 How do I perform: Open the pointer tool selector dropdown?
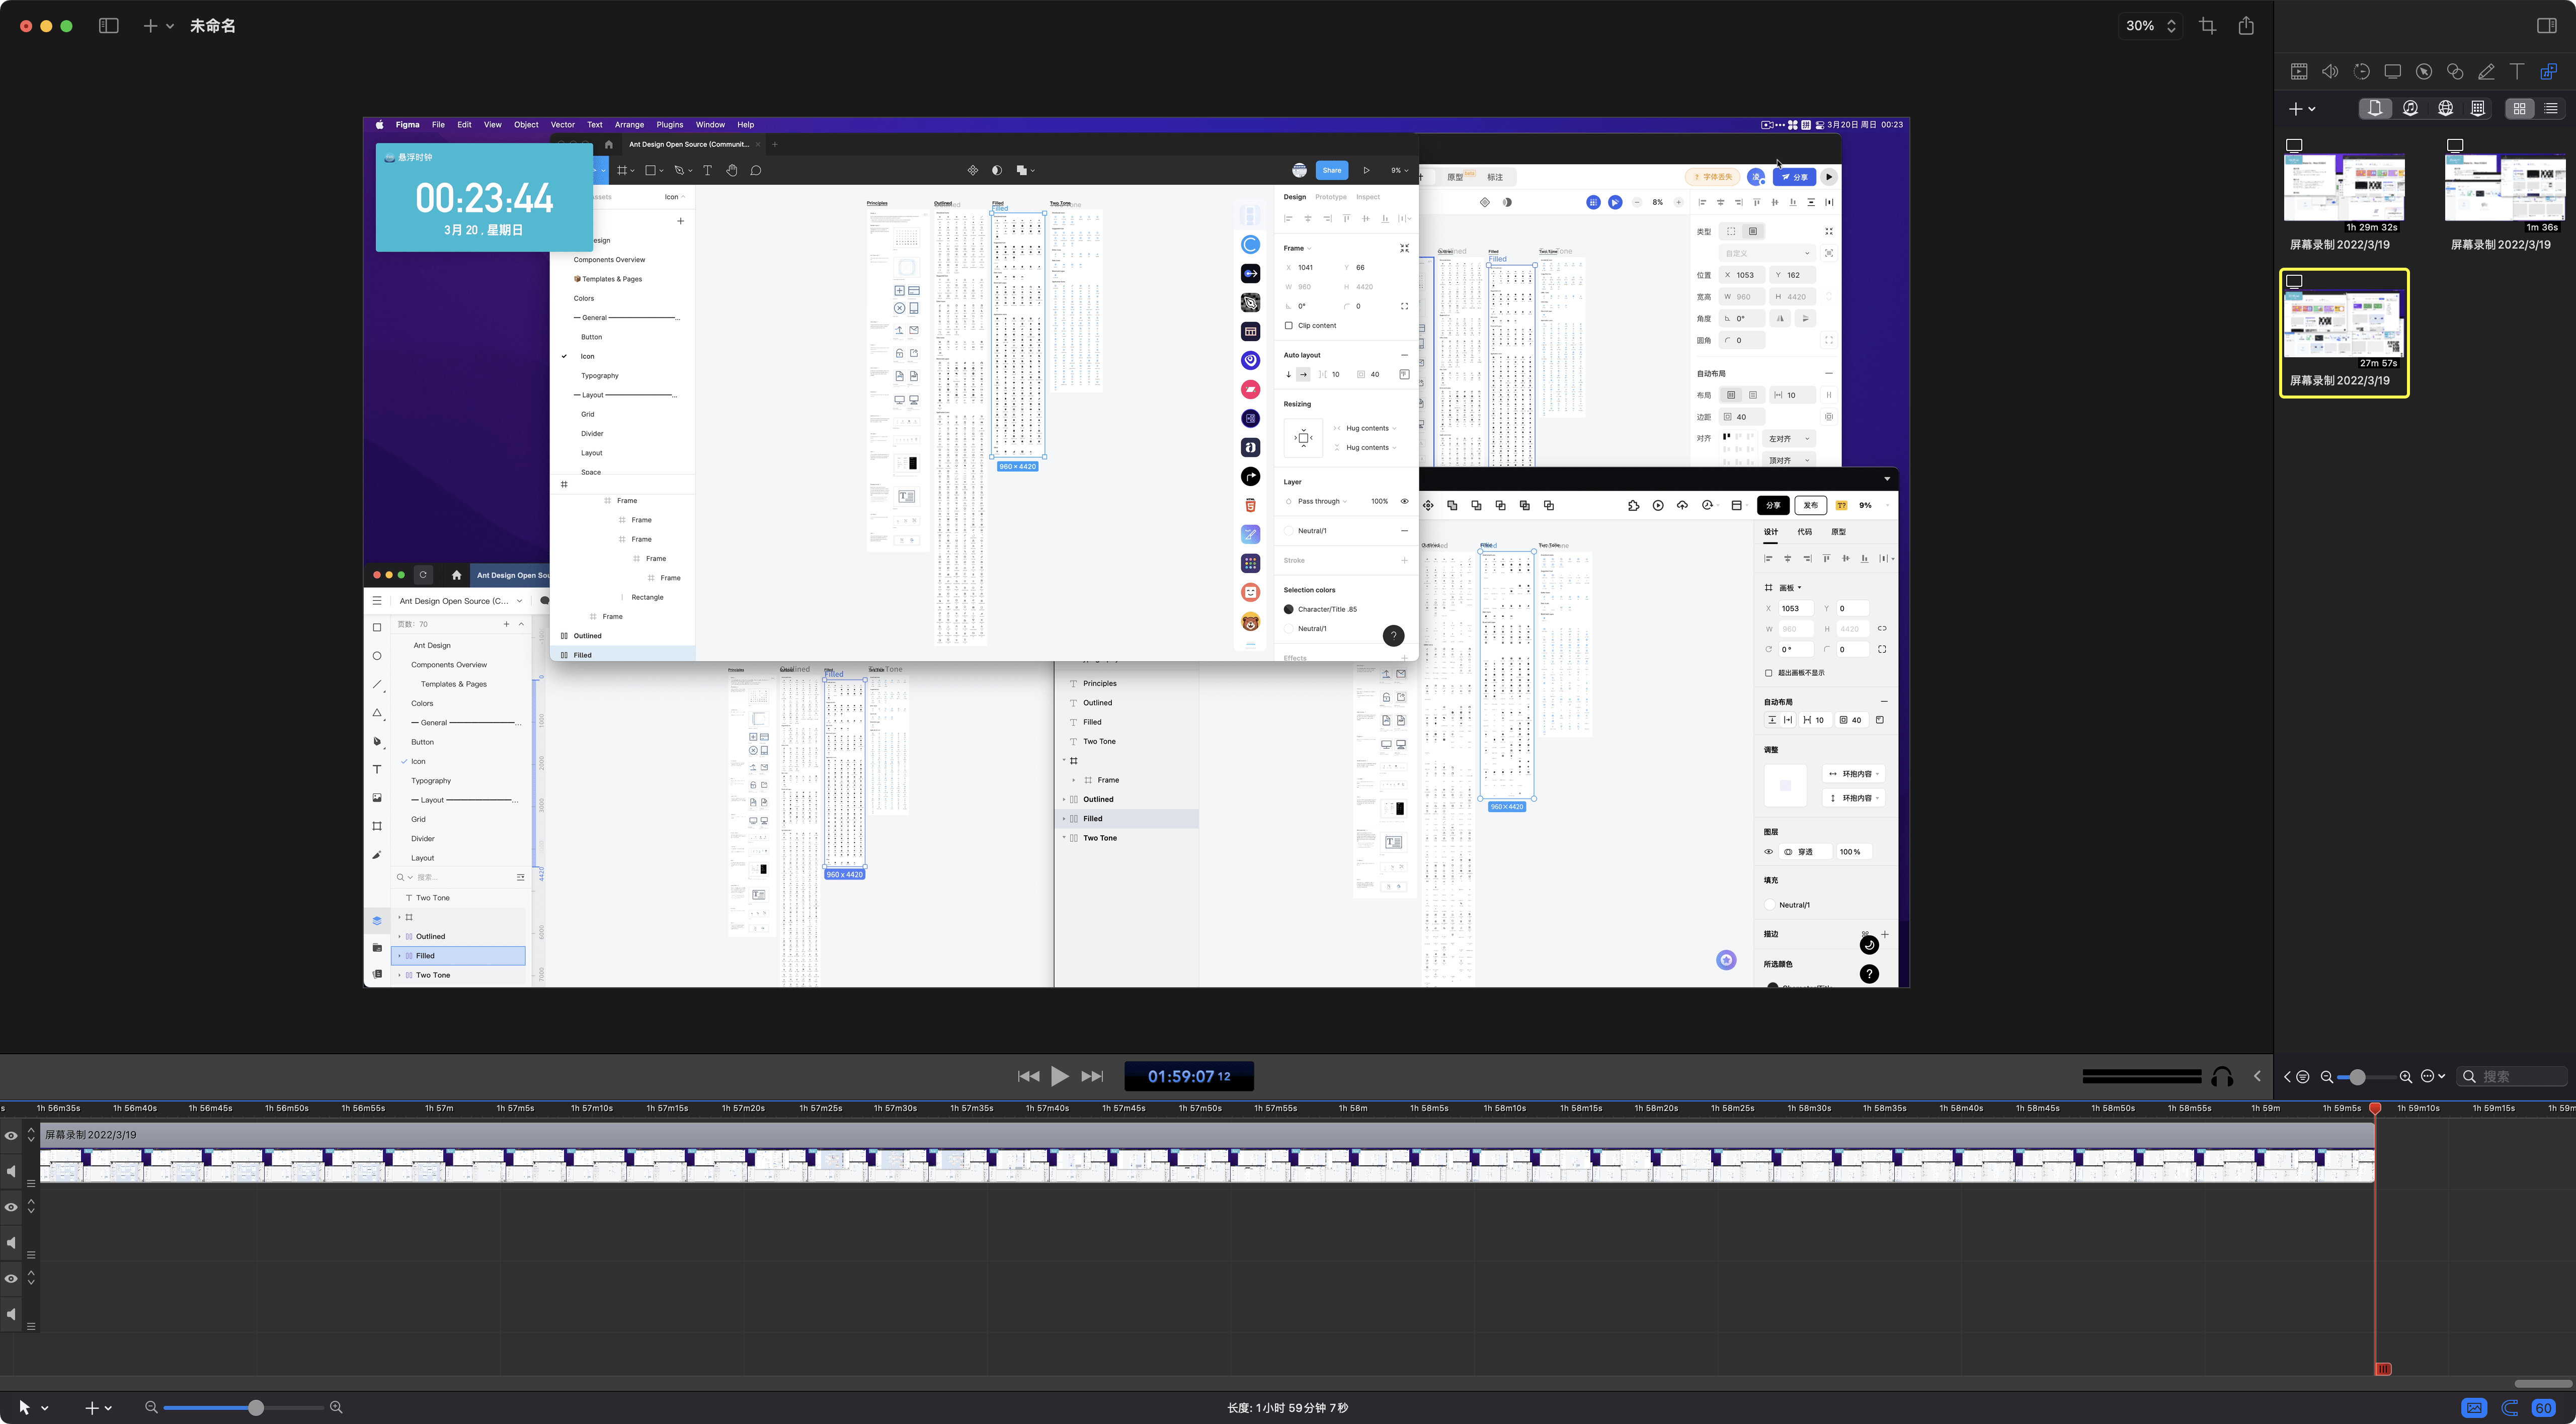pos(33,1407)
